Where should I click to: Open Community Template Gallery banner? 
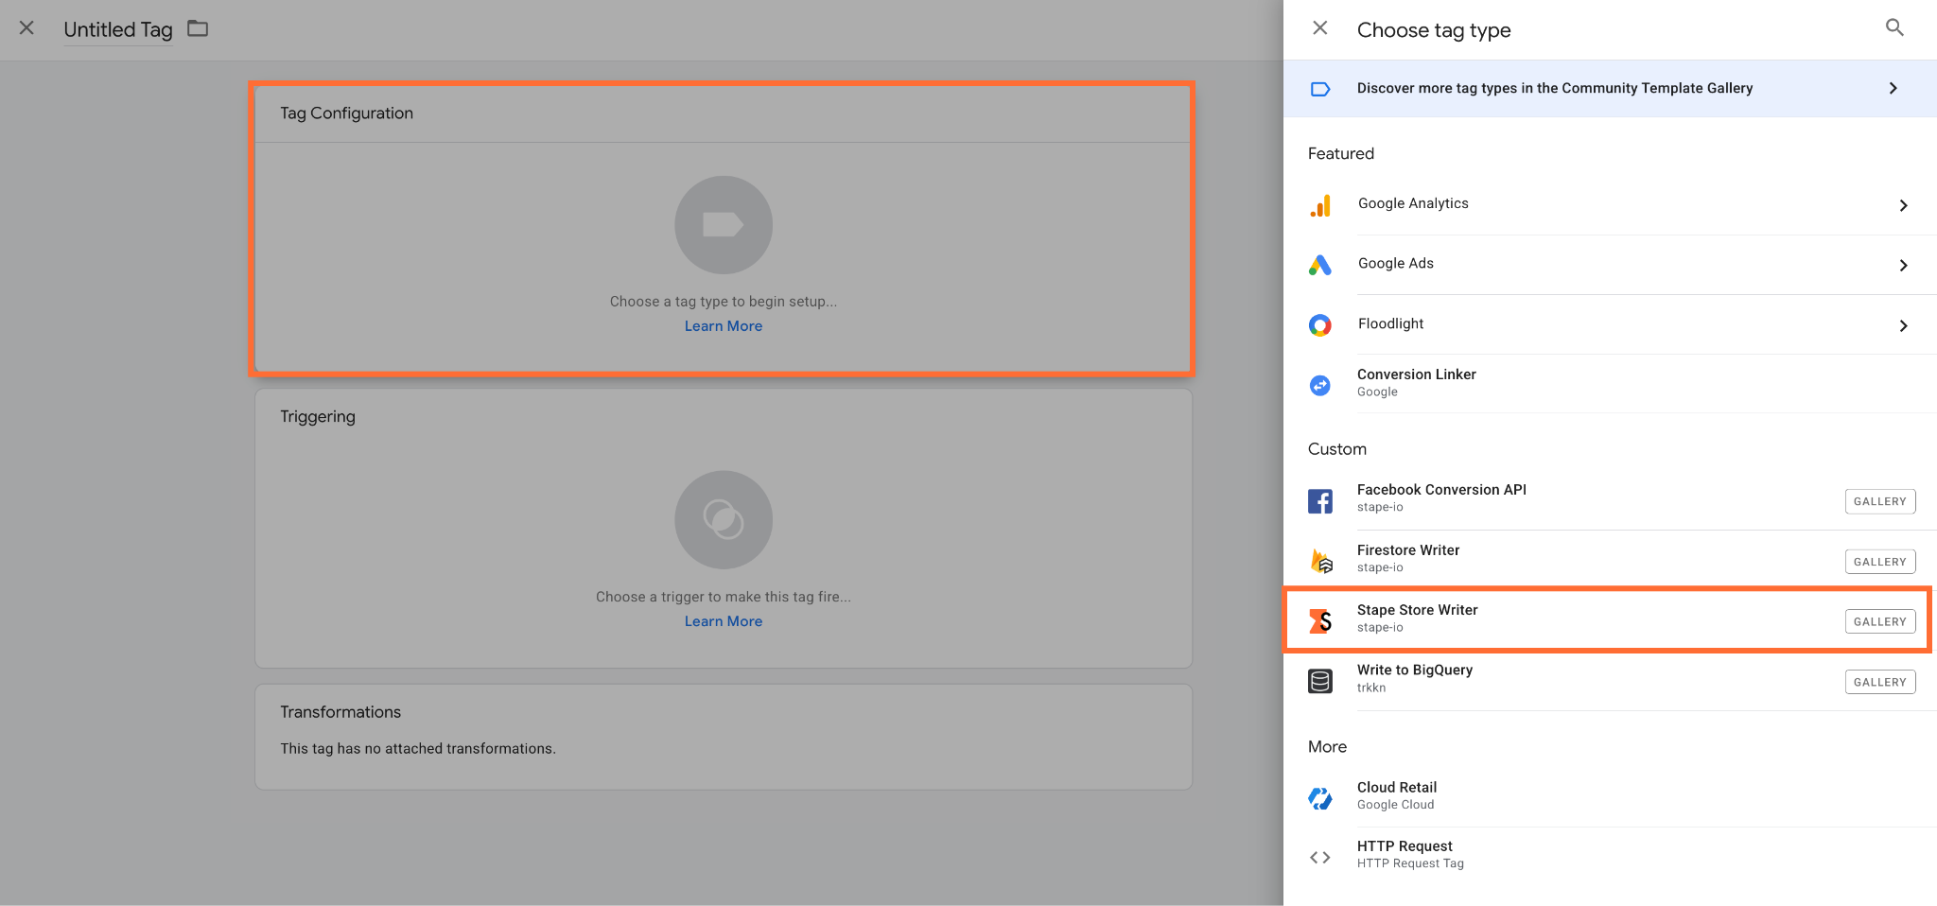tap(1610, 88)
